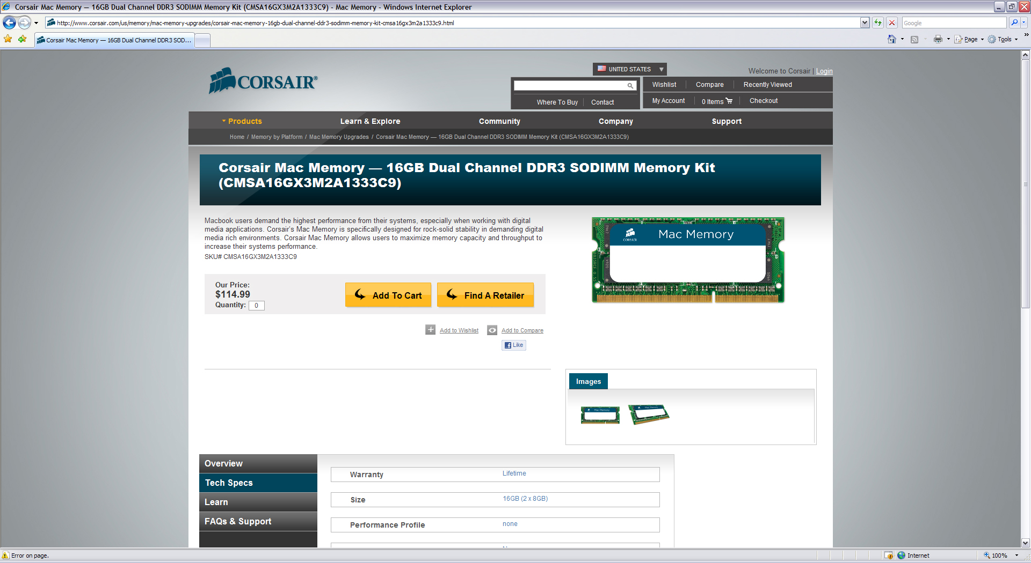Click inside the Corsair site search field
Screen dimensions: 1031x563
570,85
